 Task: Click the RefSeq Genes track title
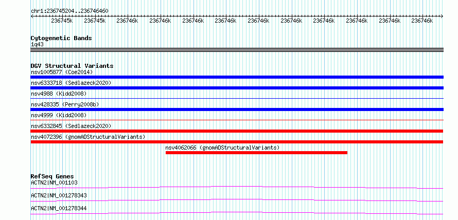click(x=52, y=176)
